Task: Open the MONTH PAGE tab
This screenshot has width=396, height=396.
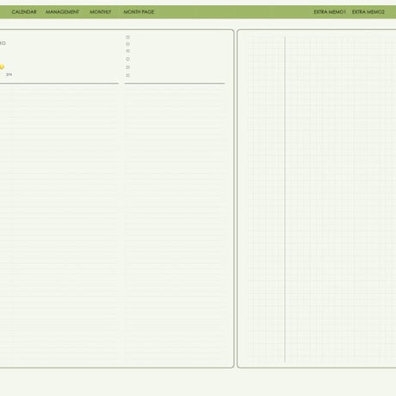Action: 139,12
